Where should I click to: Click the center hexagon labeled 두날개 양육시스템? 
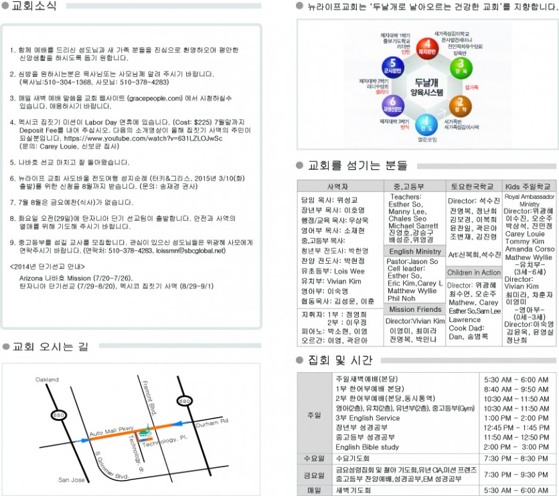[x=426, y=87]
